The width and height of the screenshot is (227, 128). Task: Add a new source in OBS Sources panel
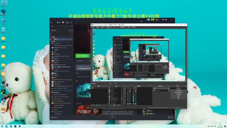click(x=110, y=105)
